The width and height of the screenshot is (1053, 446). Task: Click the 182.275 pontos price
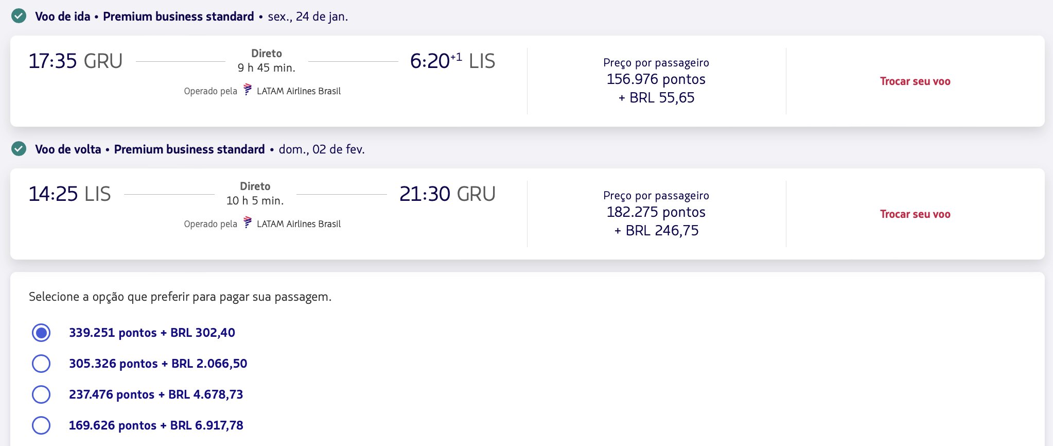(656, 212)
